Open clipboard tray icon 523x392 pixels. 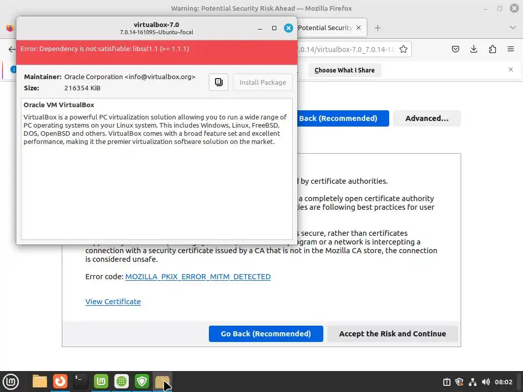446,382
